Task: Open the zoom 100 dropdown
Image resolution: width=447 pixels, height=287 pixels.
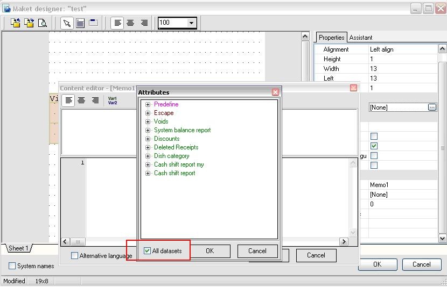Action: pyautogui.click(x=191, y=23)
